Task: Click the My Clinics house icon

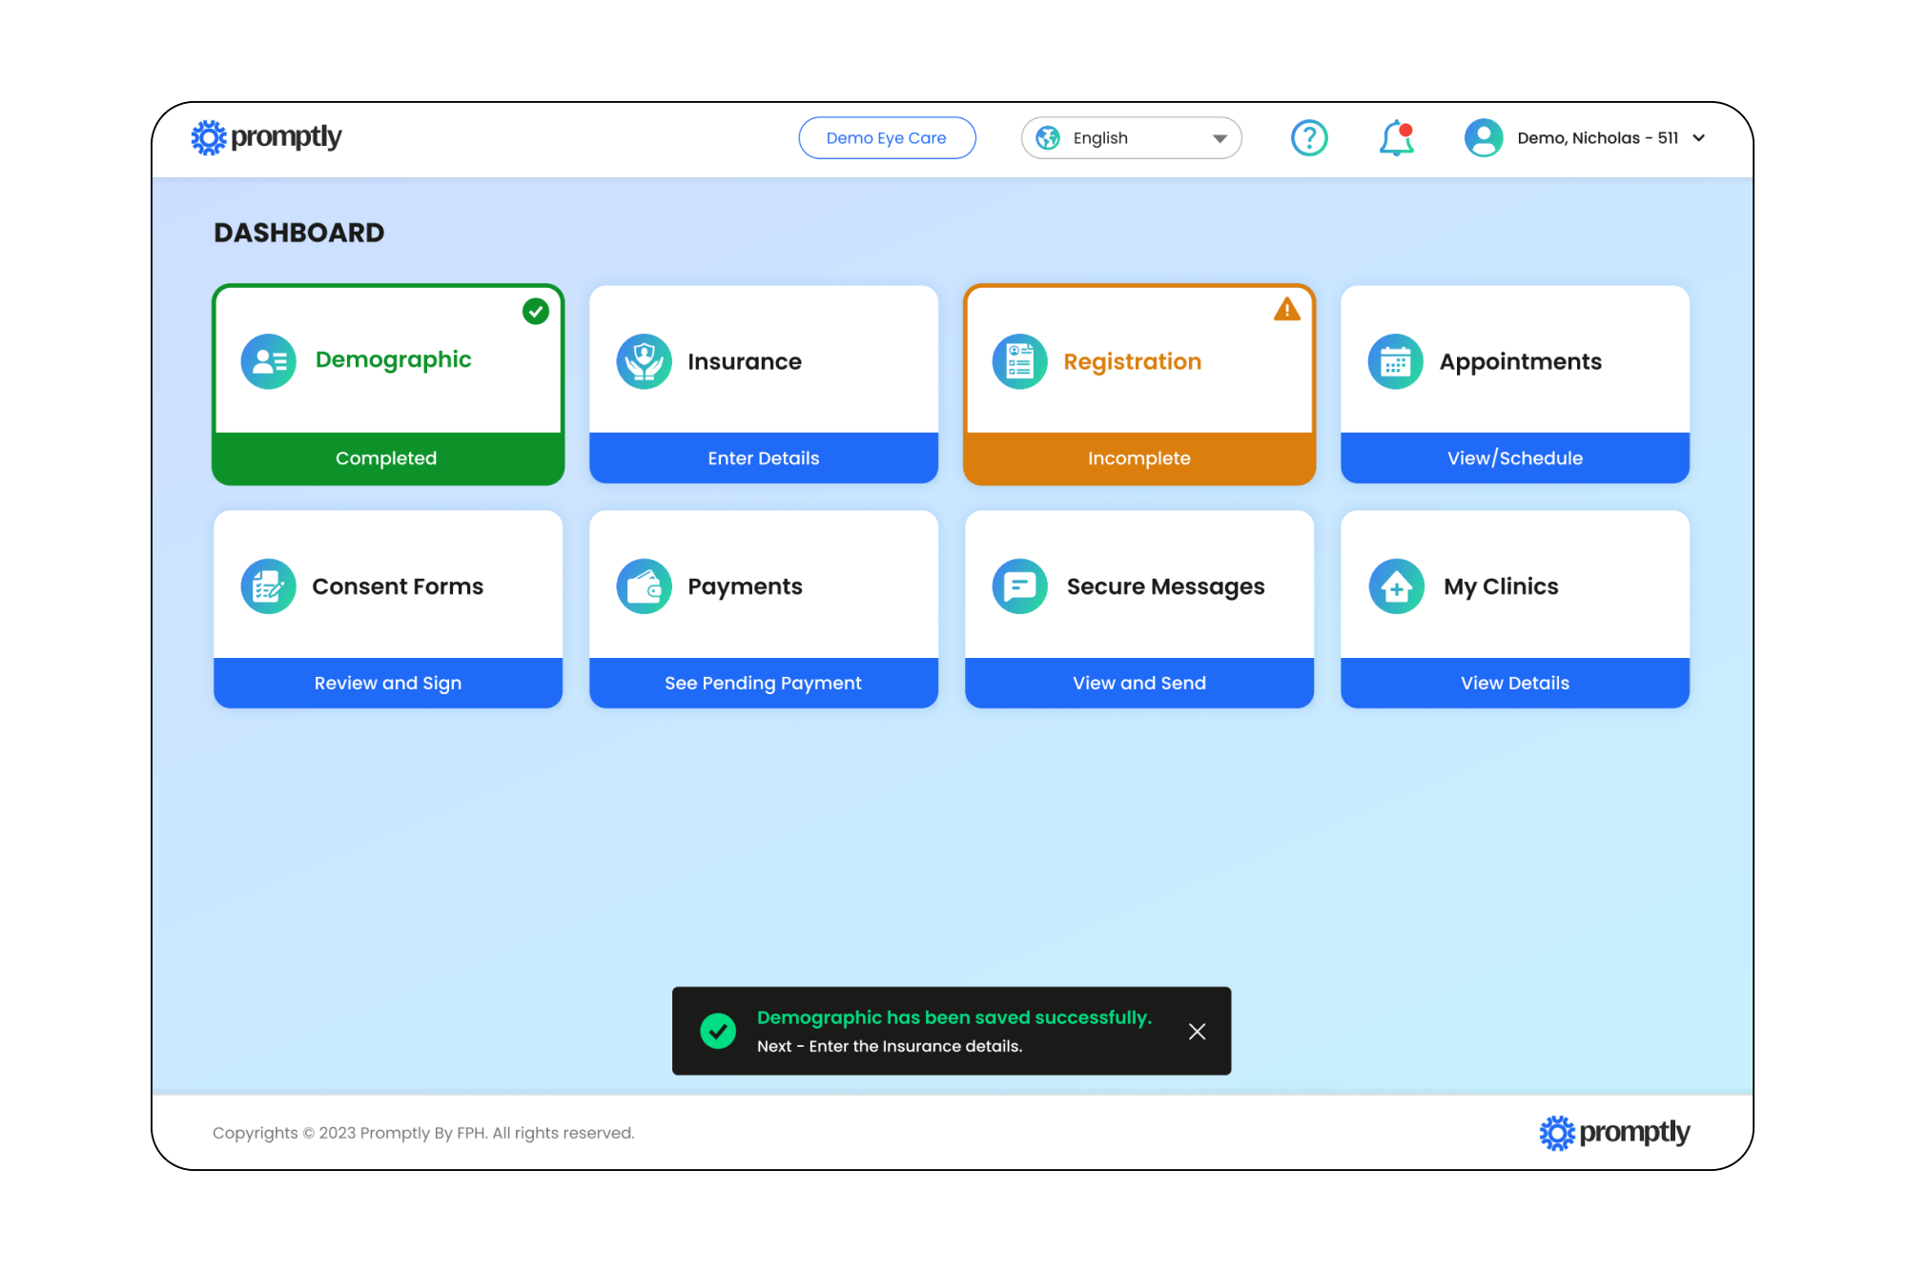Action: (x=1396, y=586)
